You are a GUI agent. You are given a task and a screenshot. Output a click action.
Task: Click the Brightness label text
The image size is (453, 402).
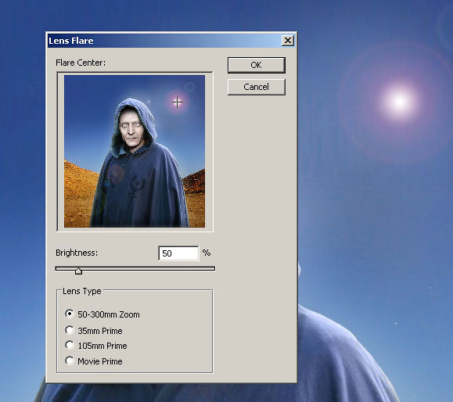[77, 253]
